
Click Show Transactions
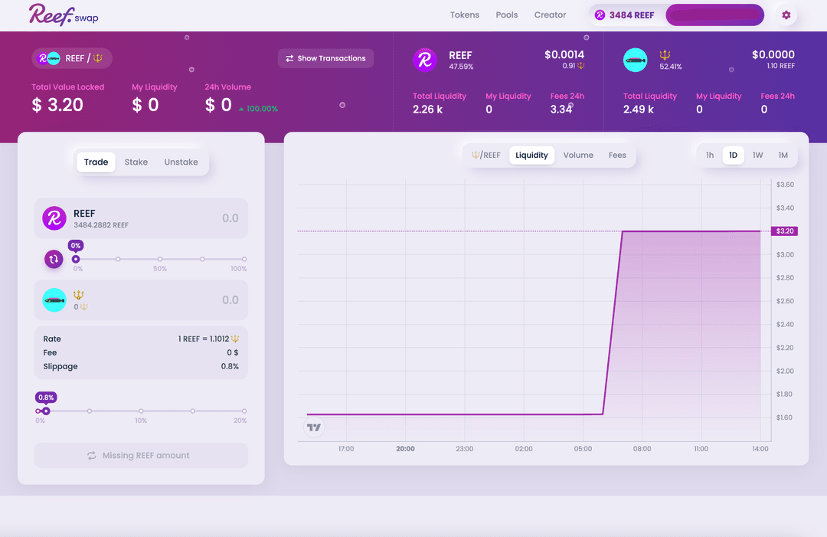tap(325, 58)
